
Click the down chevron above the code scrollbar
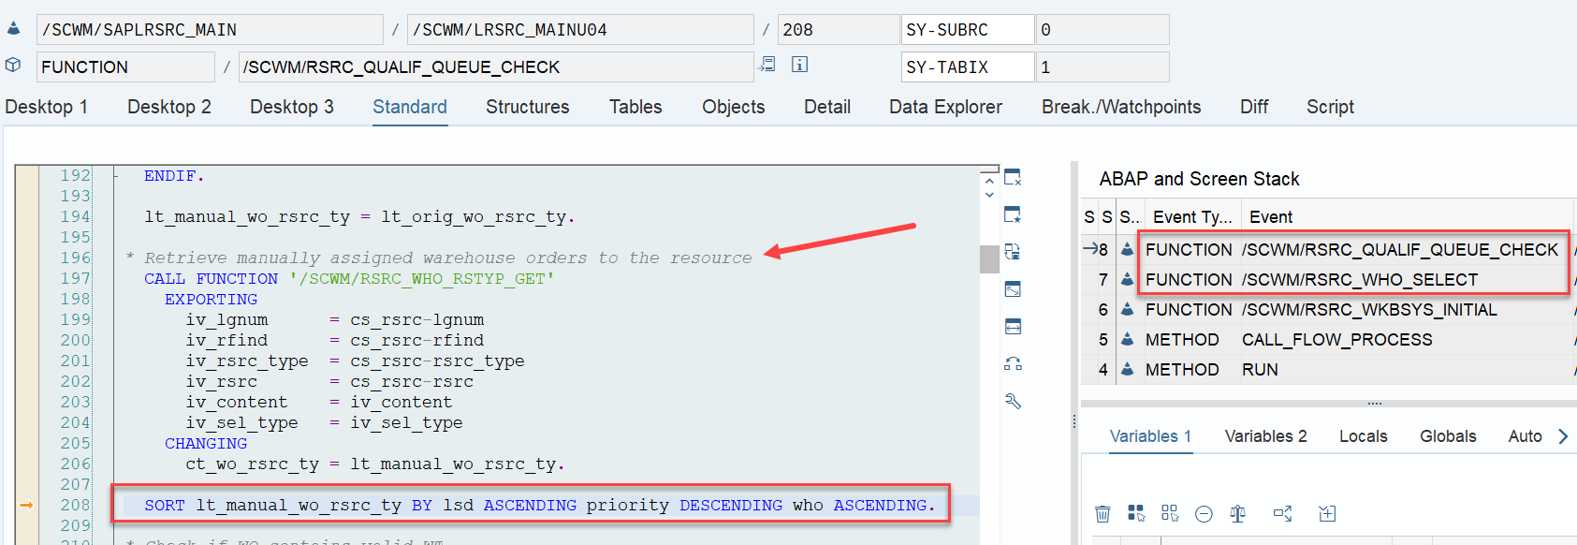click(989, 195)
